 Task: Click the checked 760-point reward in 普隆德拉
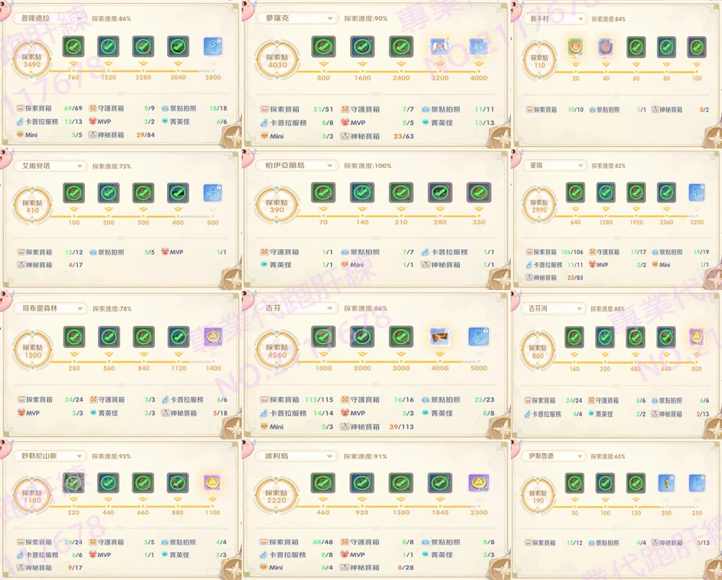74,47
